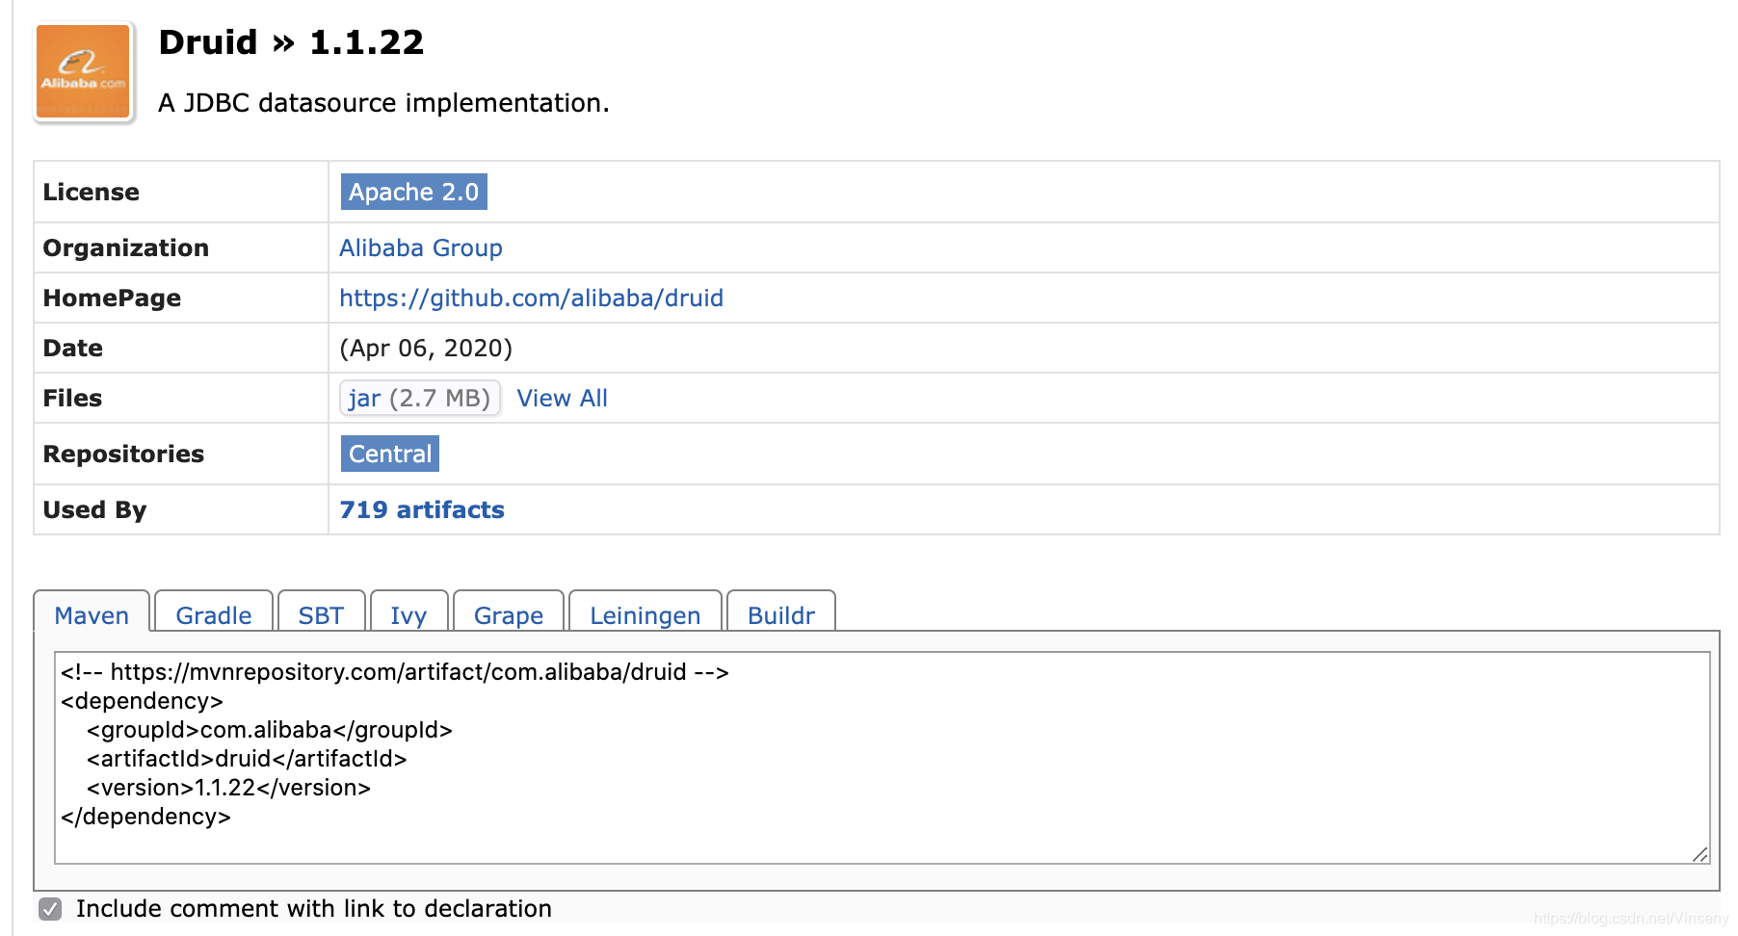Select the Maven tab
The height and width of the screenshot is (936, 1738).
tap(92, 614)
